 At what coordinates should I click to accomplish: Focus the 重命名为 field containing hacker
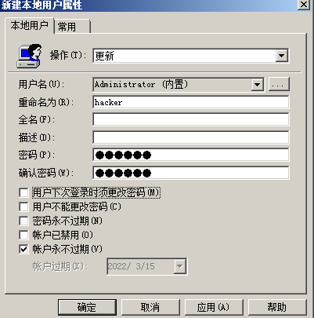[x=191, y=102]
